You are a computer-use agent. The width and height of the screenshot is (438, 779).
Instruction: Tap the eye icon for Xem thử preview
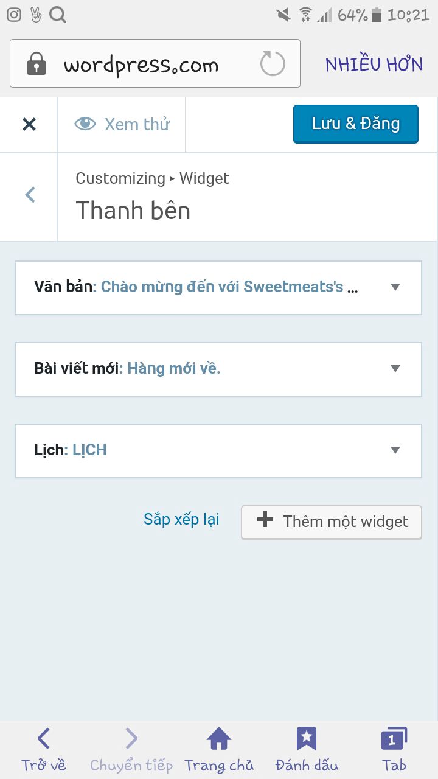click(x=85, y=124)
